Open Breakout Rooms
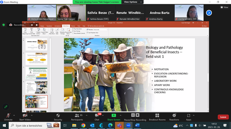Viewport: 231px width, 129px height. click(x=157, y=116)
